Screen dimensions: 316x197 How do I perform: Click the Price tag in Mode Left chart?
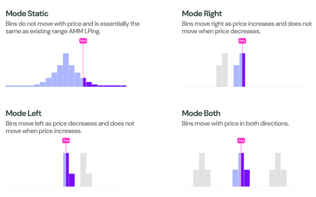66,140
